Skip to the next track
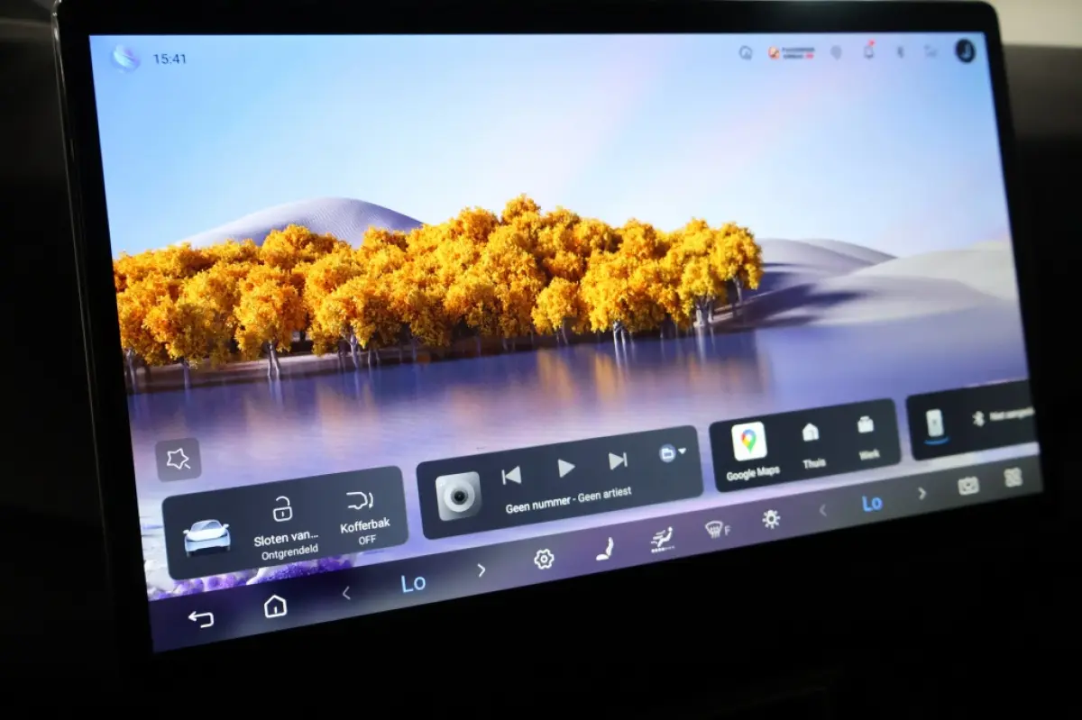Viewport: 1082px width, 720px height. [618, 460]
